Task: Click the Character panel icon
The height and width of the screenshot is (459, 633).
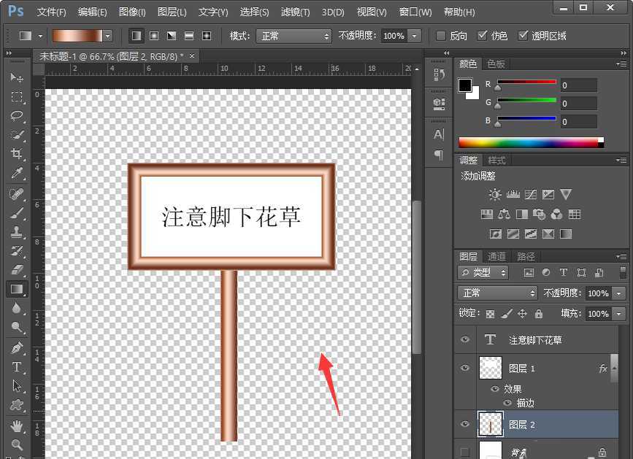Action: [438, 134]
